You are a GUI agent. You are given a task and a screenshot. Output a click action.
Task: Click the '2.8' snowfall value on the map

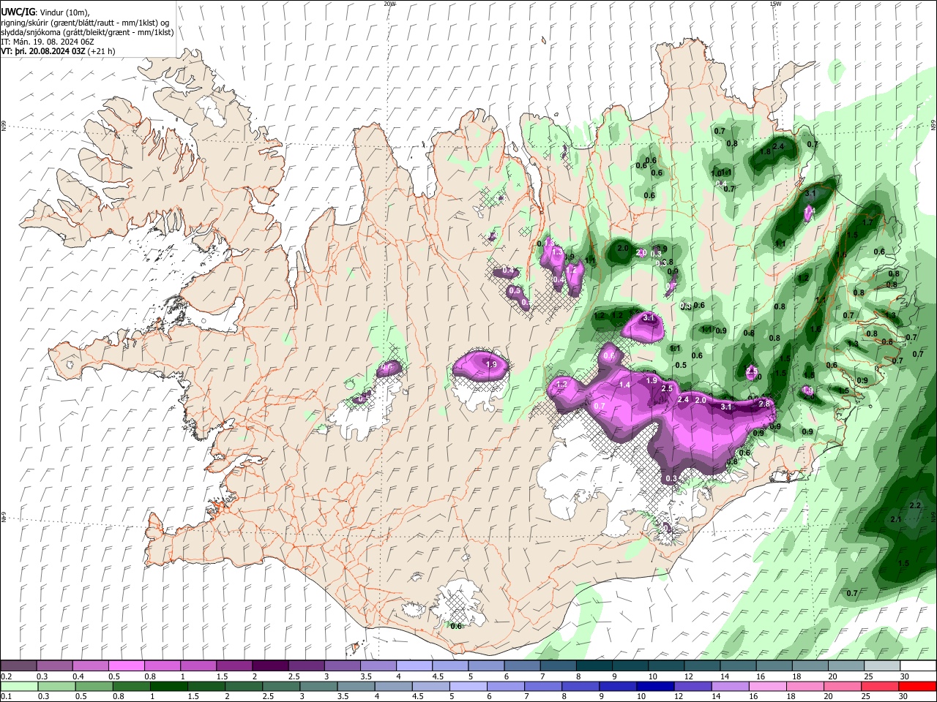(765, 404)
